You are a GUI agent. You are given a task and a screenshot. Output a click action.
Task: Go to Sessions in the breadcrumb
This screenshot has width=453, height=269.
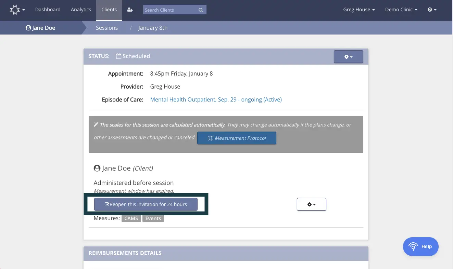coord(107,28)
